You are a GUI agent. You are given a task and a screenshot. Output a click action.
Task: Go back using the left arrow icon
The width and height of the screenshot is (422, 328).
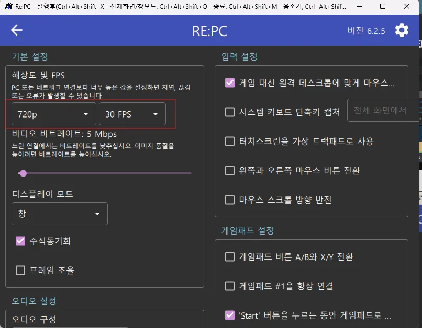(16, 30)
